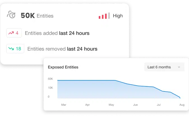The height and width of the screenshot is (116, 189).
Task: Click the High severity label
Action: 118,16
